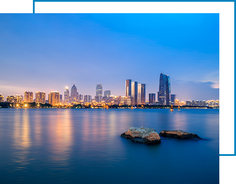Click the spired tower with pointed roof
The image size is (236, 184).
pos(74,92)
